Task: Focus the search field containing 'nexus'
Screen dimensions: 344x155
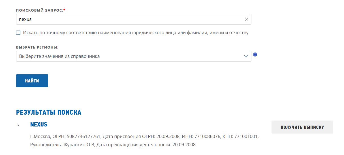Action: tap(127, 19)
